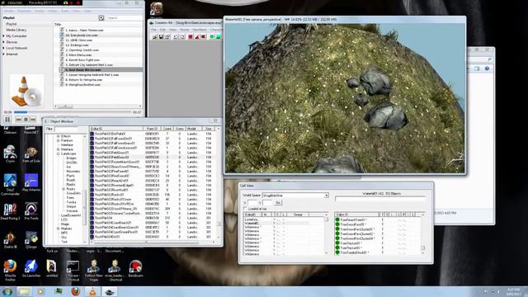Open the View menu in Creation Kit
This screenshot has height=297, width=528.
click(173, 30)
